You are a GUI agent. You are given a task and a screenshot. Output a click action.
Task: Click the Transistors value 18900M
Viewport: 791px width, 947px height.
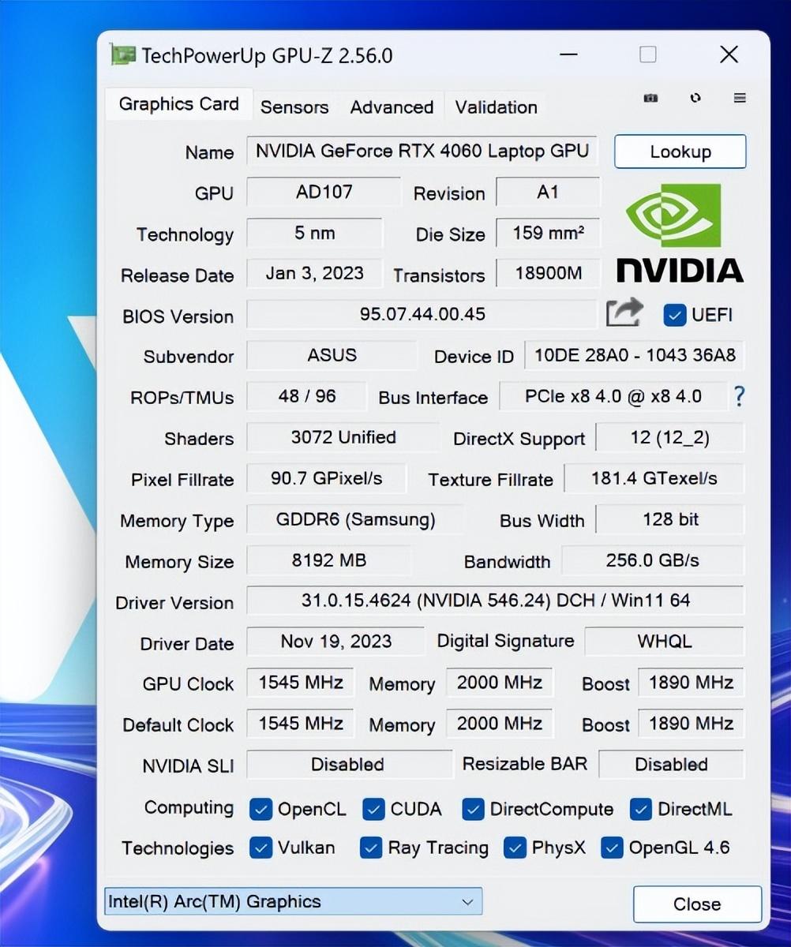point(548,273)
